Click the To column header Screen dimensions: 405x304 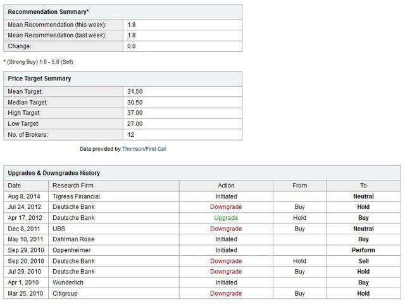[x=363, y=186]
